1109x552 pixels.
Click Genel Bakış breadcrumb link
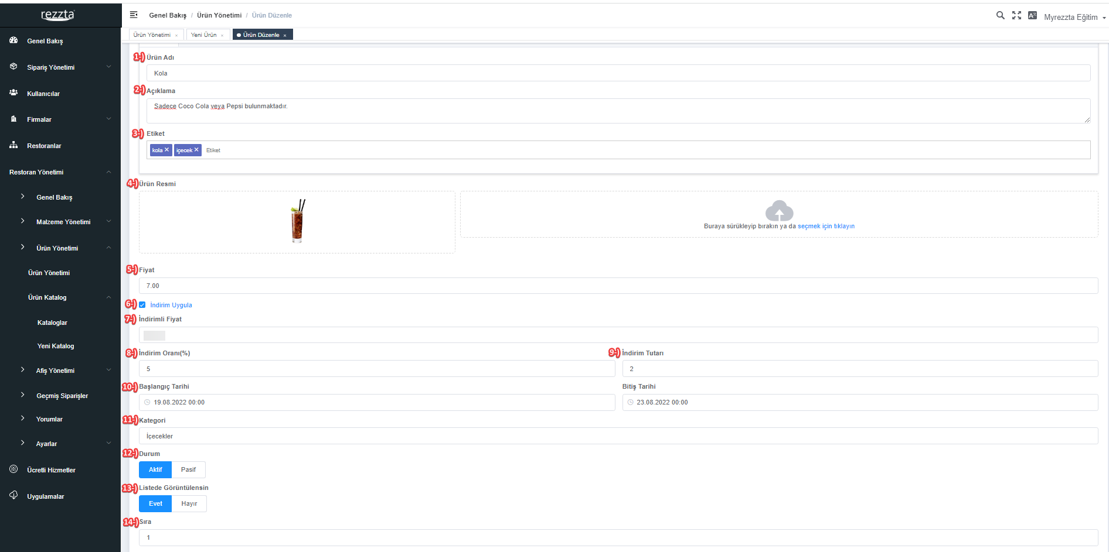click(x=168, y=15)
